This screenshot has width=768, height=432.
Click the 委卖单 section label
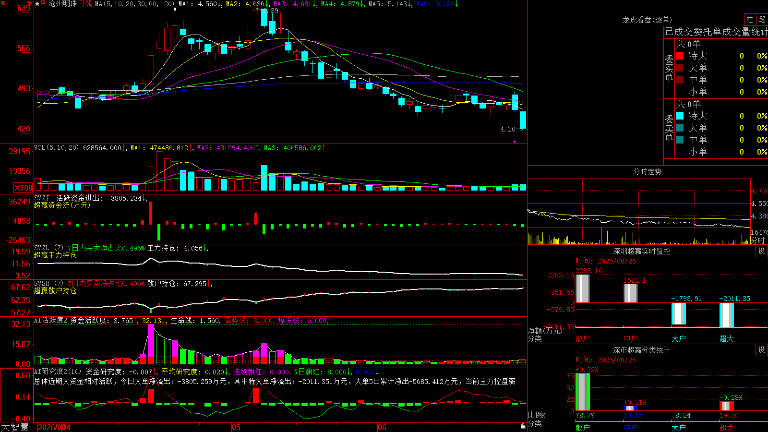pyautogui.click(x=669, y=129)
